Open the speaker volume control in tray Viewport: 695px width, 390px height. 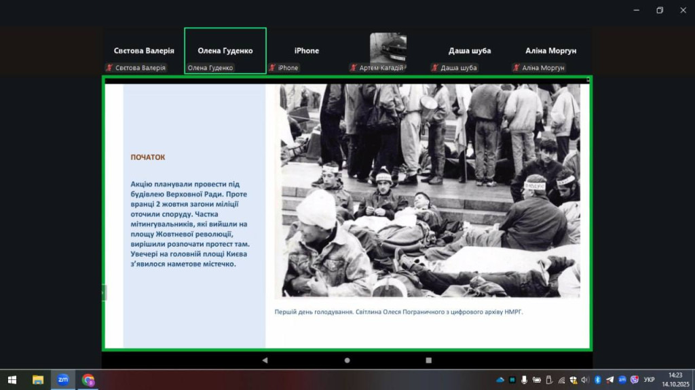tap(586, 380)
